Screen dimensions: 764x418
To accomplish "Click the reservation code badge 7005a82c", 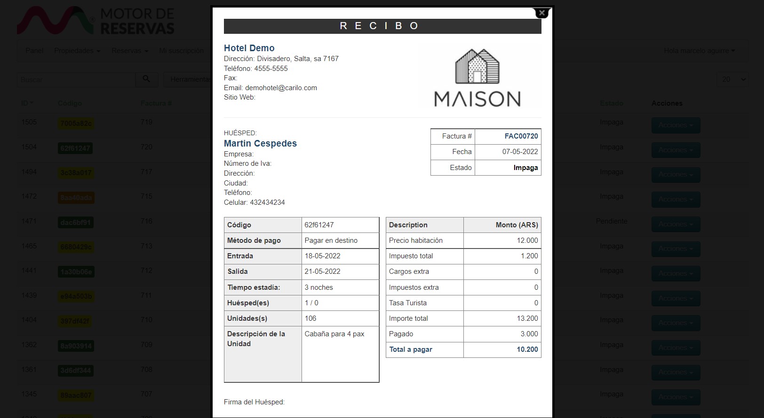I will tap(76, 124).
